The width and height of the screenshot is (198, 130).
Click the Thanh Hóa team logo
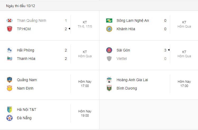[10, 59]
